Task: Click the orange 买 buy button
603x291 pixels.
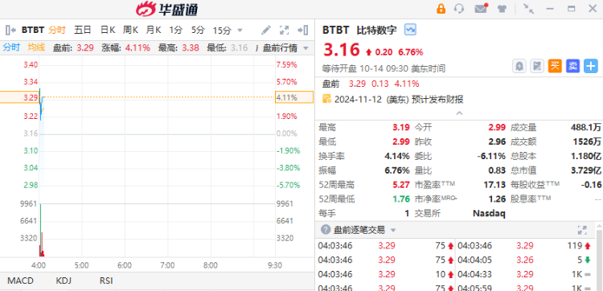Action: 555,66
